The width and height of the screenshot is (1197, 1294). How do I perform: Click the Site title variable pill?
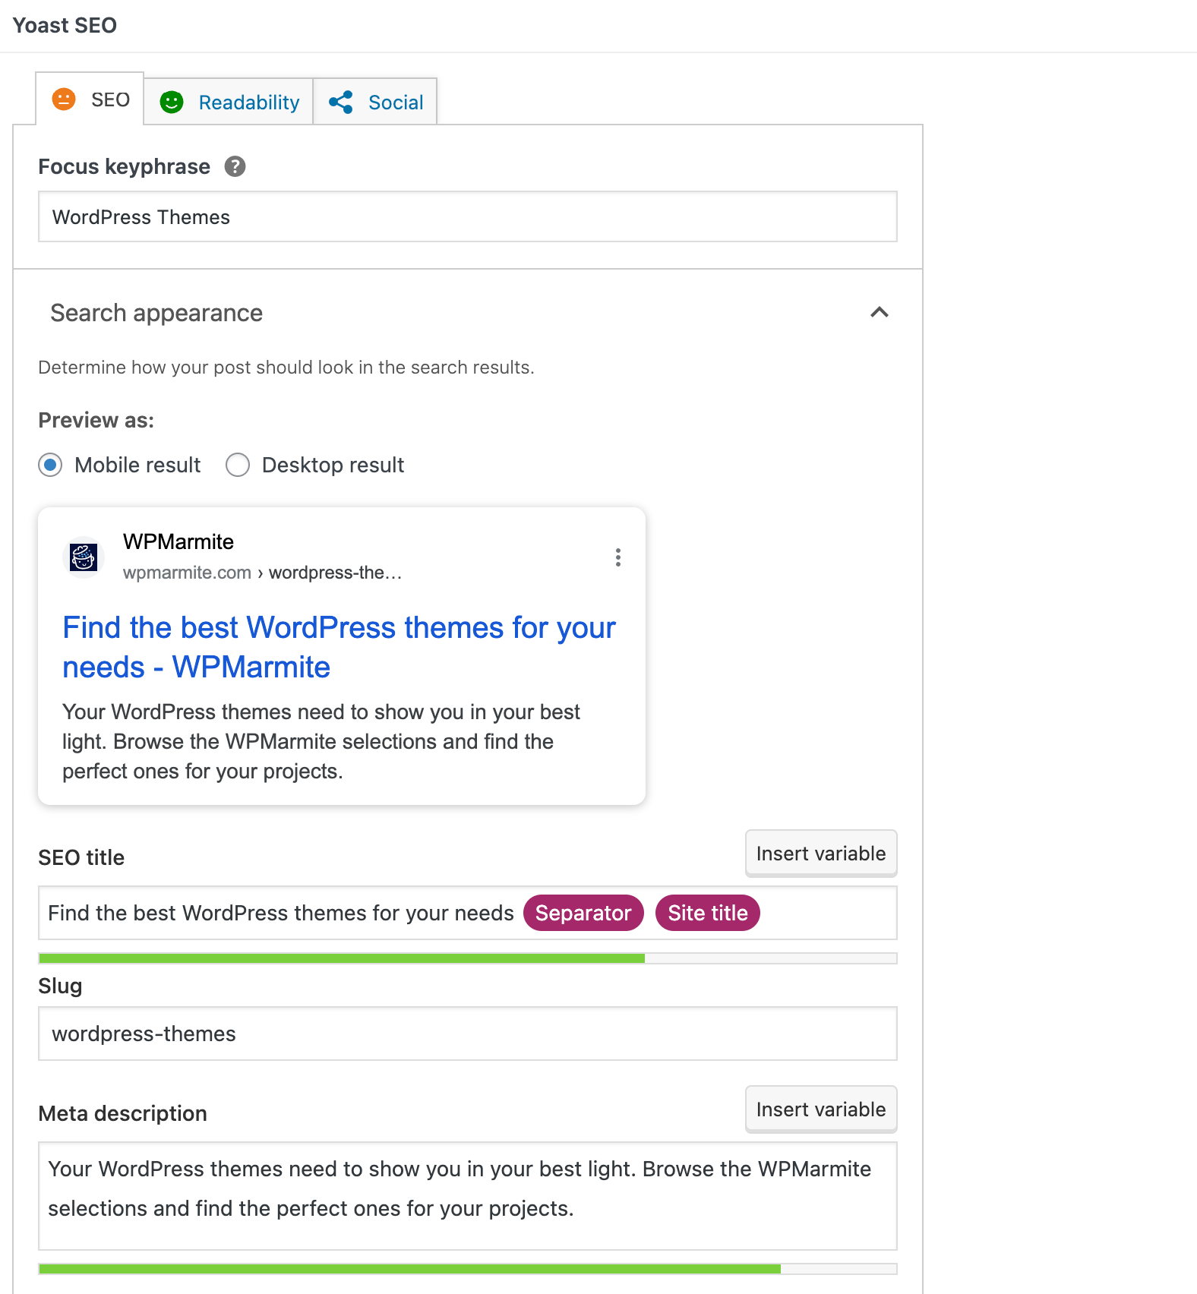point(706,913)
